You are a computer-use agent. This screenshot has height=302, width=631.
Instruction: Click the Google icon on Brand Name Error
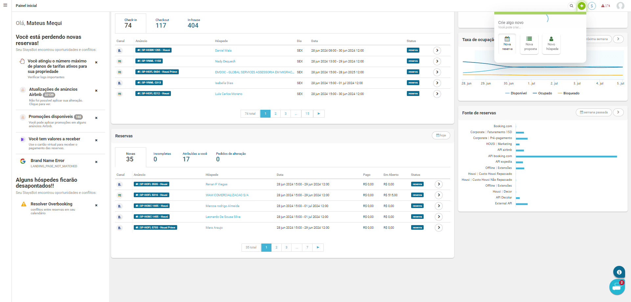click(23, 161)
